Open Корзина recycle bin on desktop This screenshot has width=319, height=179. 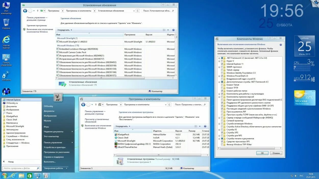pyautogui.click(x=6, y=24)
